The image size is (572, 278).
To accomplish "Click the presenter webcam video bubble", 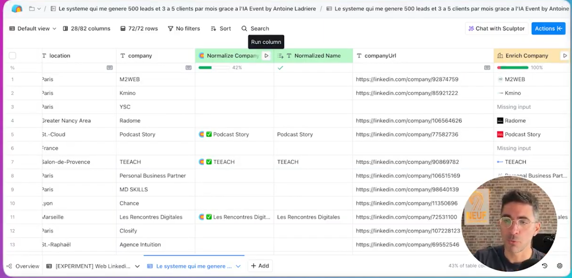I will pos(509,223).
